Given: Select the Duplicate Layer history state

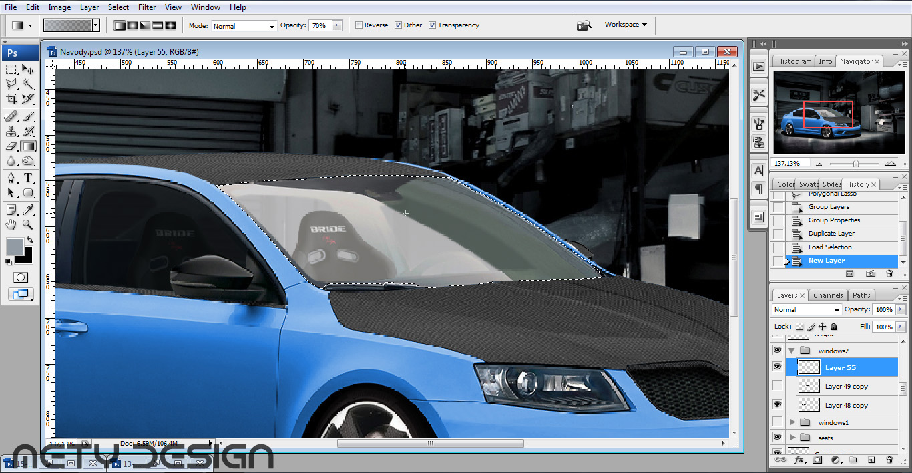Looking at the screenshot, I should click(831, 234).
